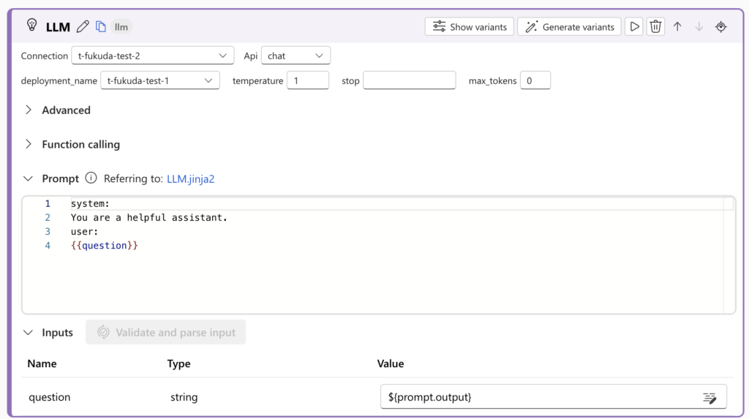Collapse the Inputs section
This screenshot has width=749, height=419.
pyautogui.click(x=29, y=333)
